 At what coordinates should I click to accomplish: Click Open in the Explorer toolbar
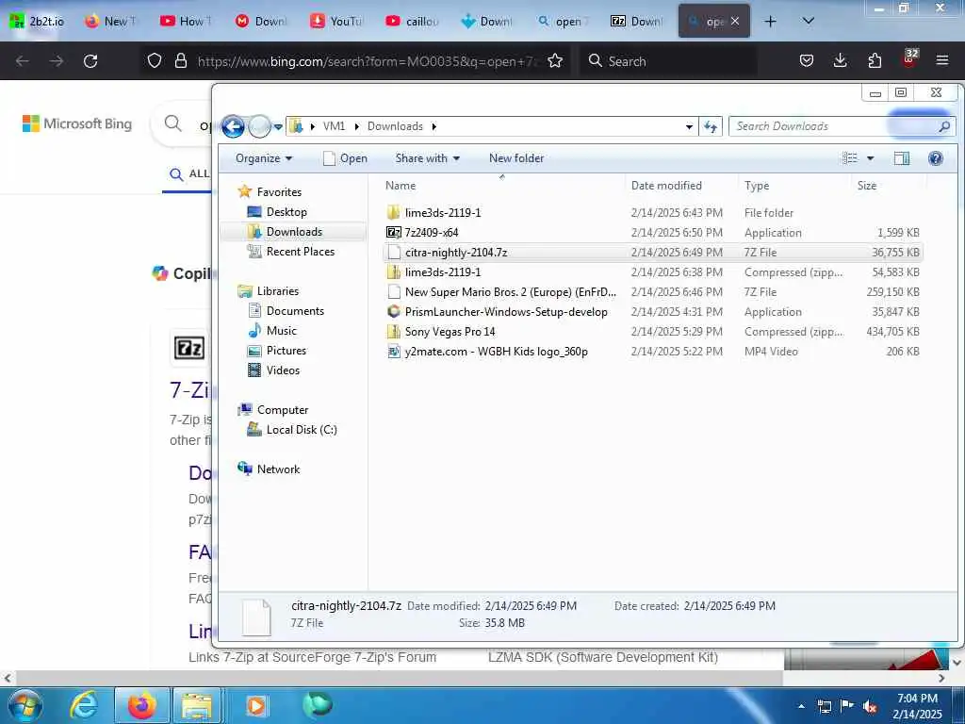pyautogui.click(x=345, y=158)
